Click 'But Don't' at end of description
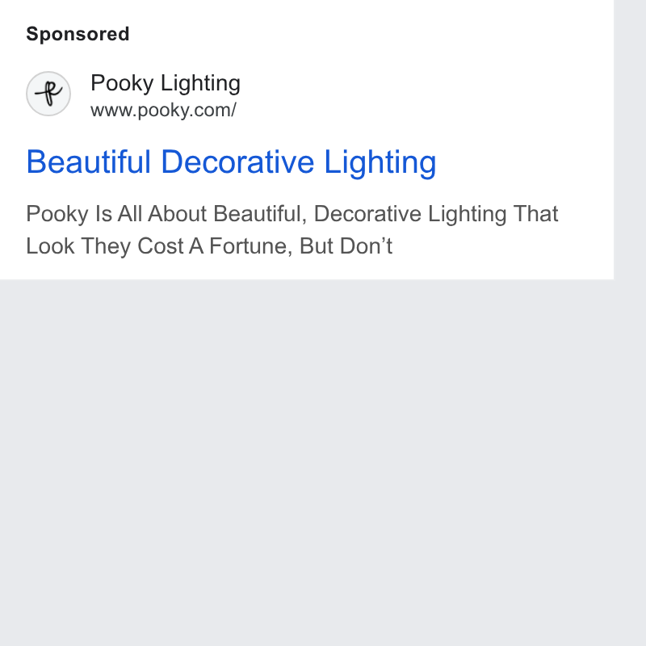Viewport: 646px width, 646px height. 346,246
